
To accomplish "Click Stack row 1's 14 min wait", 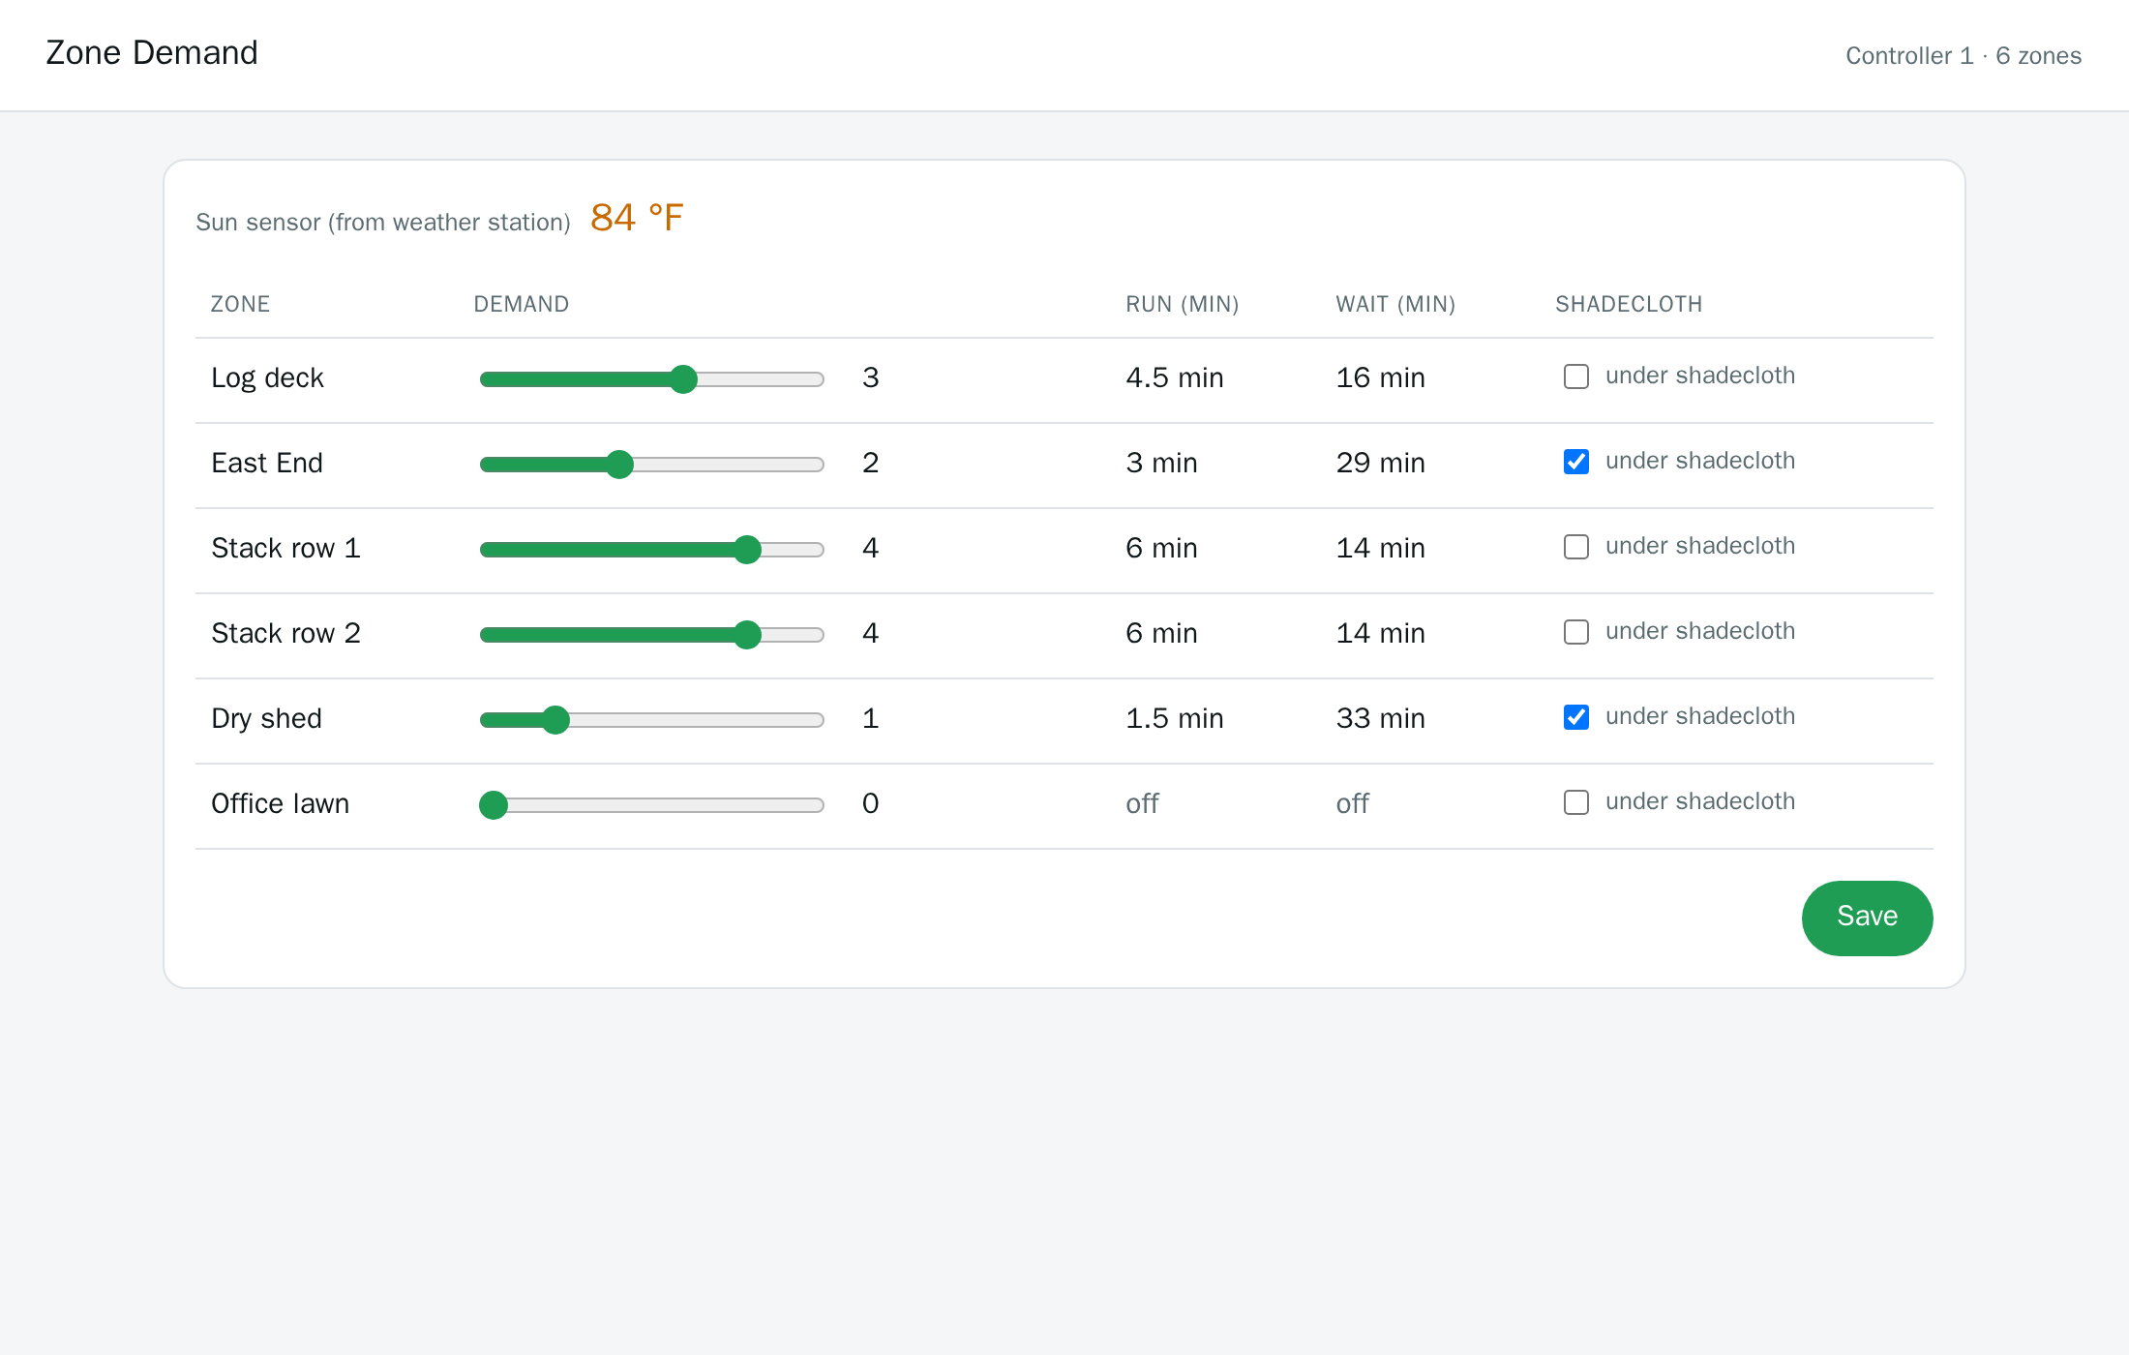I will 1381,548.
